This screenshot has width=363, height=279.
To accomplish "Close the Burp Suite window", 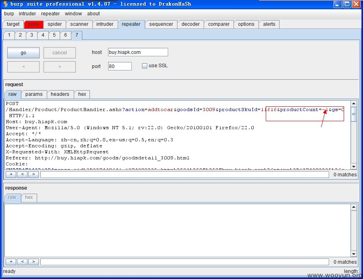I will coord(356,4).
